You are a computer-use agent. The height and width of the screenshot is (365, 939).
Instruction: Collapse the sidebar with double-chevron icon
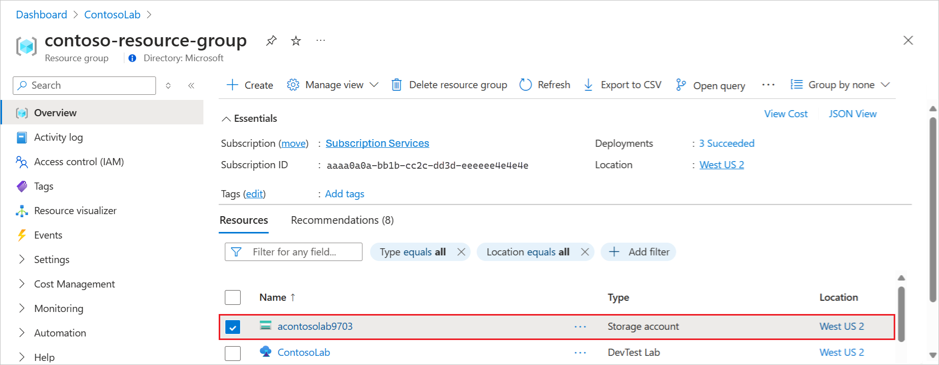click(191, 86)
